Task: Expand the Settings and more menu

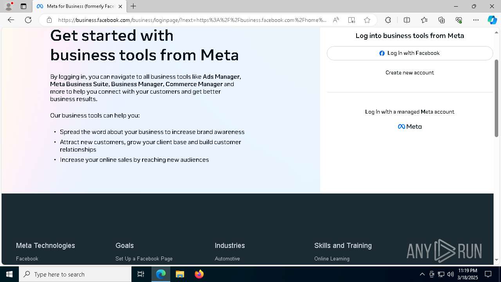Action: (476, 20)
